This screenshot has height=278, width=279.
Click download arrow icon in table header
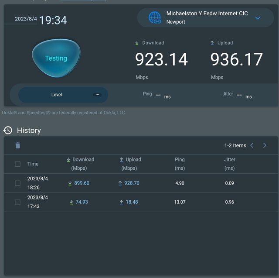[x=68, y=160]
